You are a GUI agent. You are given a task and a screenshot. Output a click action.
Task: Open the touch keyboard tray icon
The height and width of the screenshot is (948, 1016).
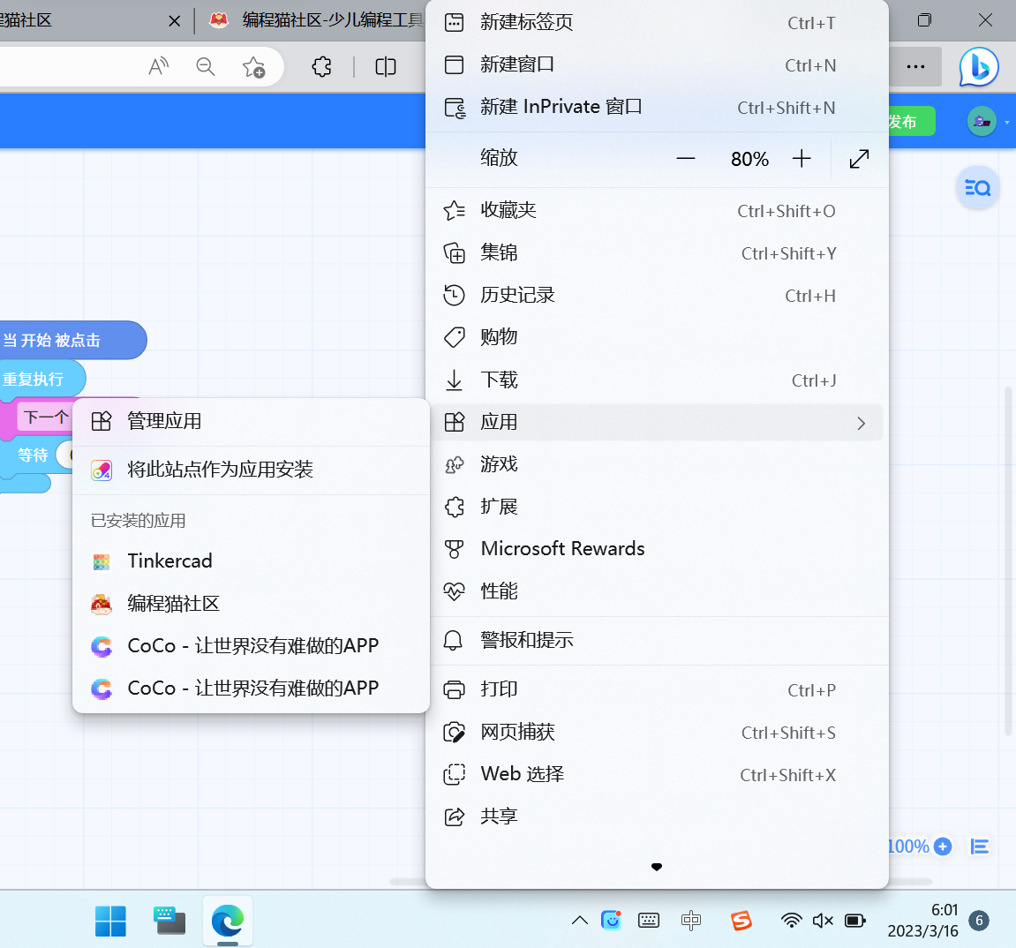[649, 920]
